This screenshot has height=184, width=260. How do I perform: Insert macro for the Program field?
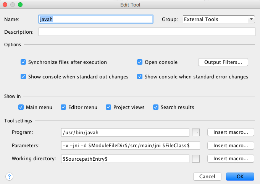coord(231,132)
